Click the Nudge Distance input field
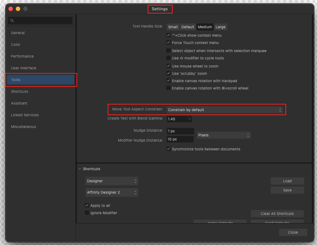 click(180, 131)
